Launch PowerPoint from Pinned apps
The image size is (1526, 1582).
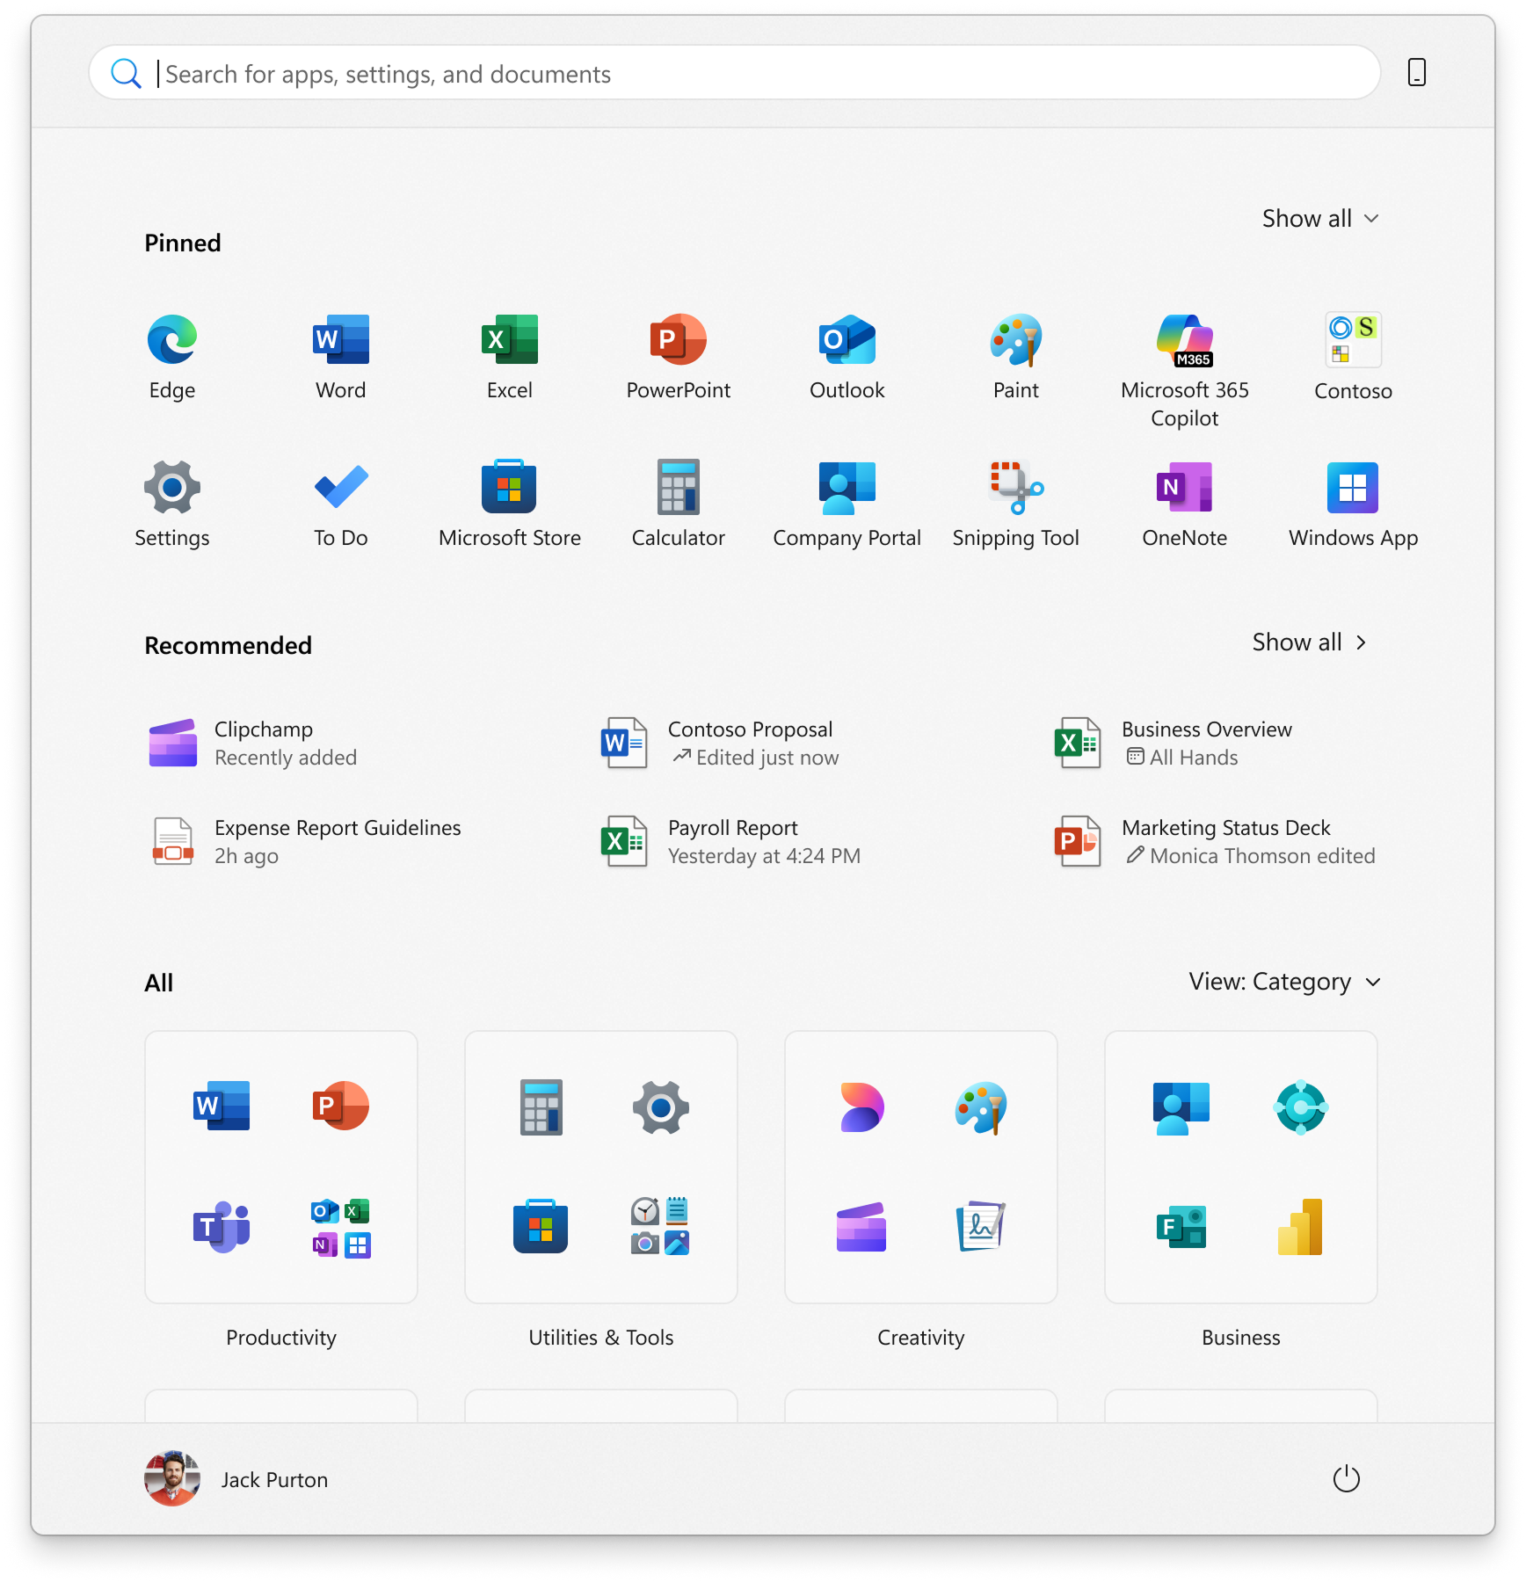(679, 356)
